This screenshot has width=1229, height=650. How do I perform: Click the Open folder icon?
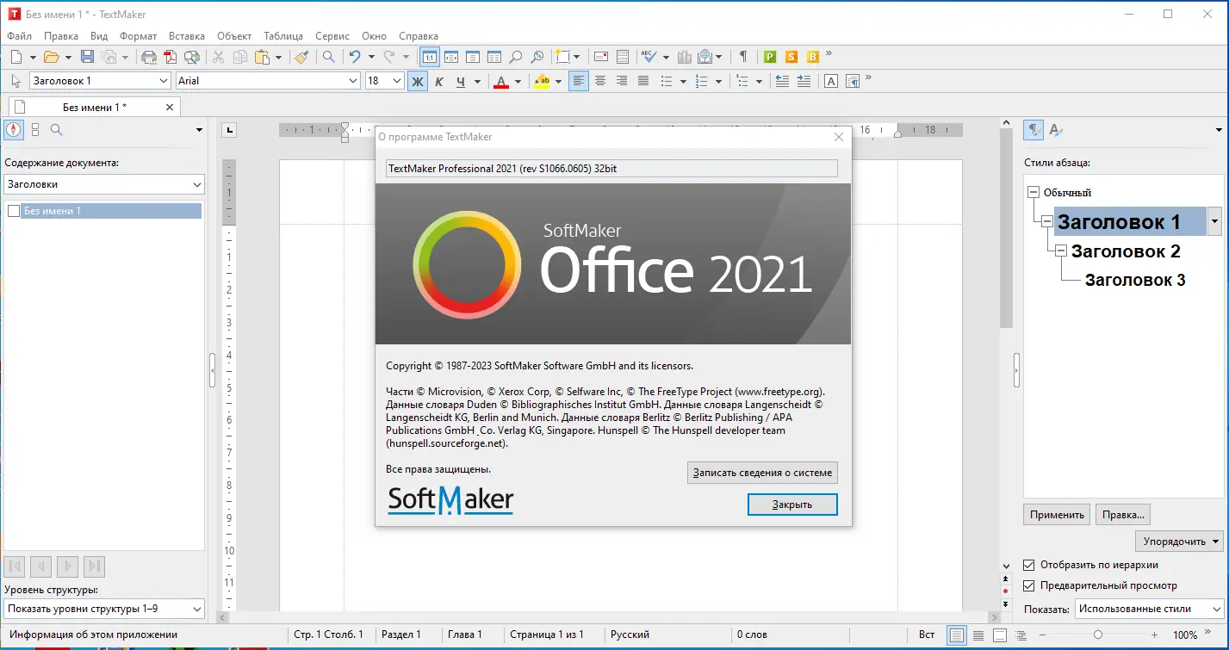pyautogui.click(x=51, y=57)
